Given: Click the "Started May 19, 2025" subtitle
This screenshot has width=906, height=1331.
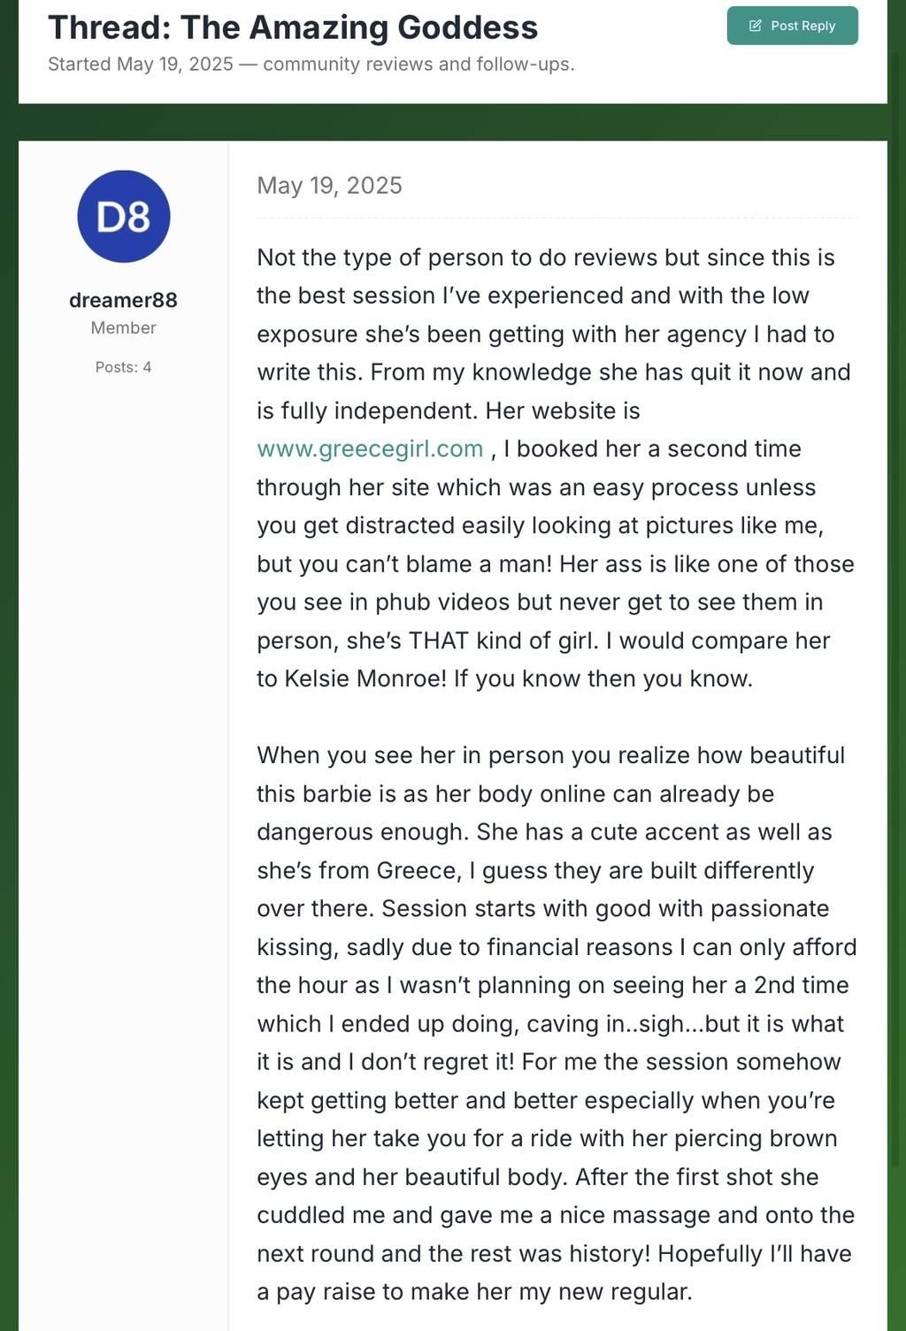Looking at the screenshot, I should tap(311, 65).
